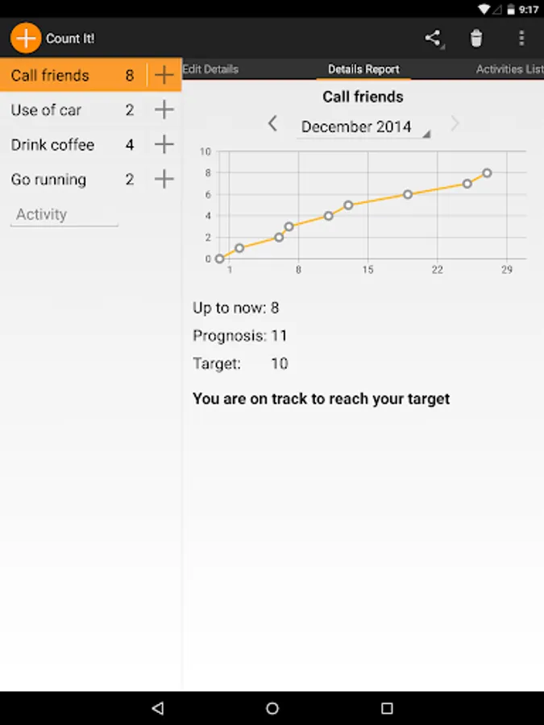
Task: Go to next month arrow
Action: coord(455,124)
